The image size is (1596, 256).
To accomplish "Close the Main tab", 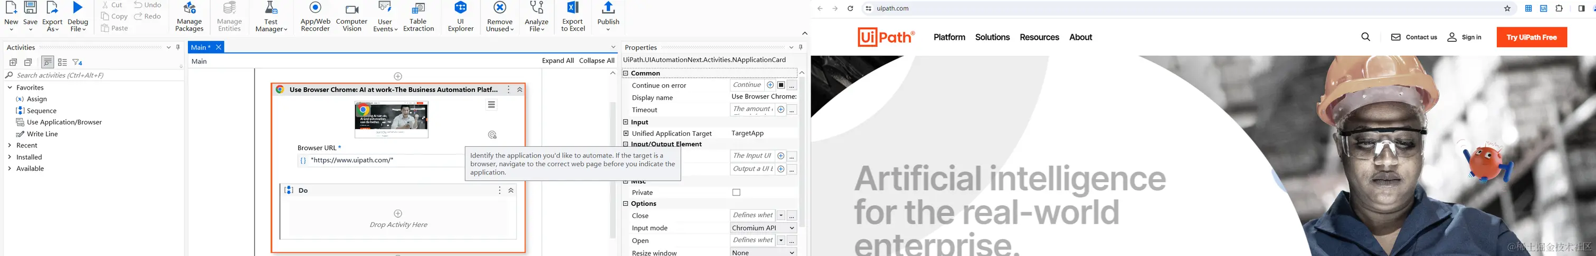I will tap(218, 47).
